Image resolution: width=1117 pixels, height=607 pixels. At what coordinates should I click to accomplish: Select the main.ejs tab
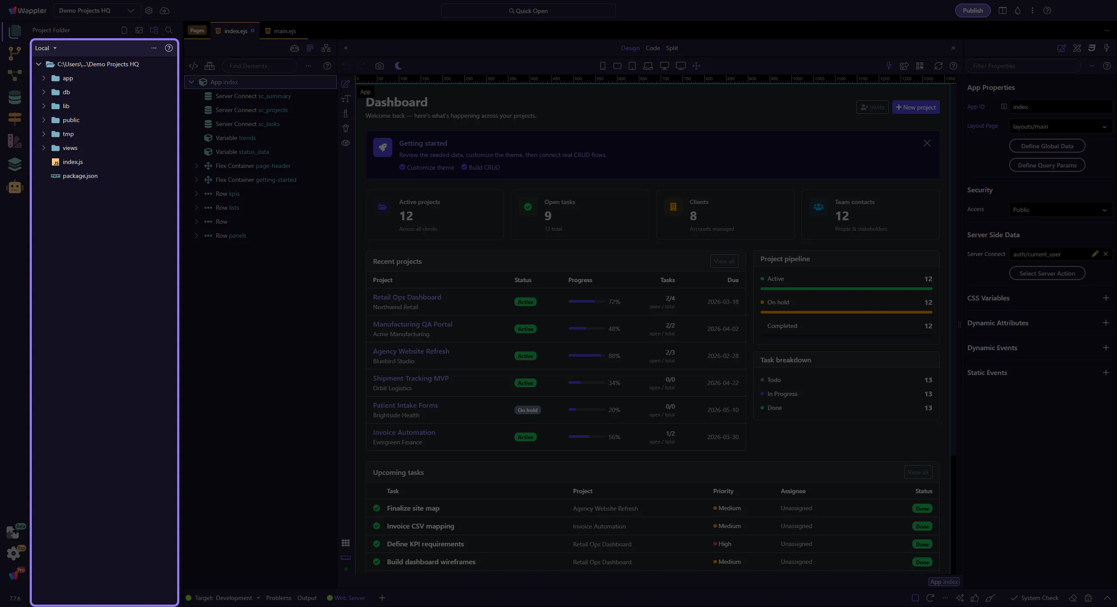pyautogui.click(x=284, y=31)
